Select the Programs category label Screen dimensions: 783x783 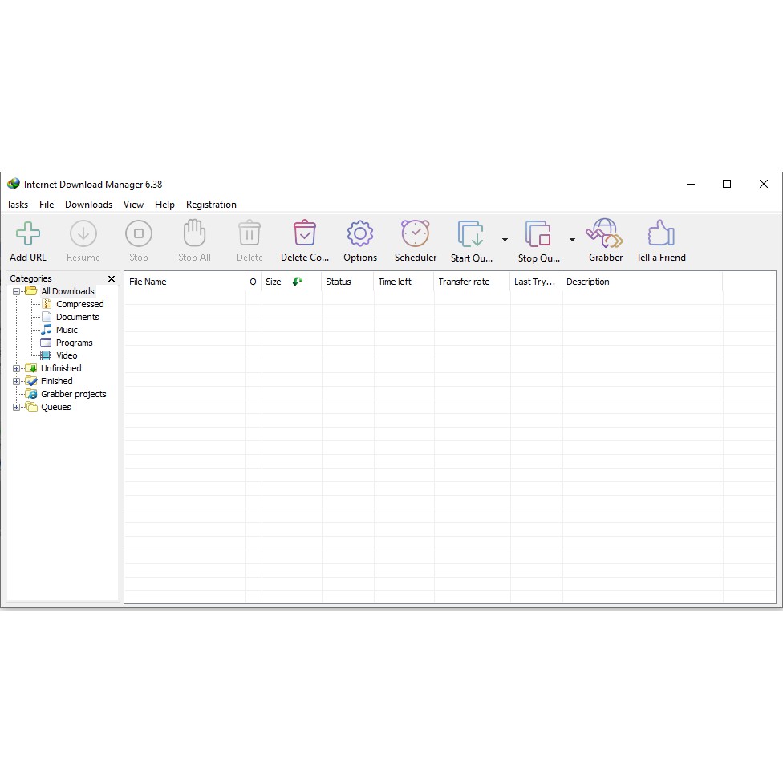[x=75, y=343]
